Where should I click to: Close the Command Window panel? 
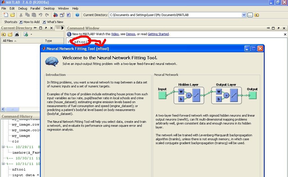284,28
